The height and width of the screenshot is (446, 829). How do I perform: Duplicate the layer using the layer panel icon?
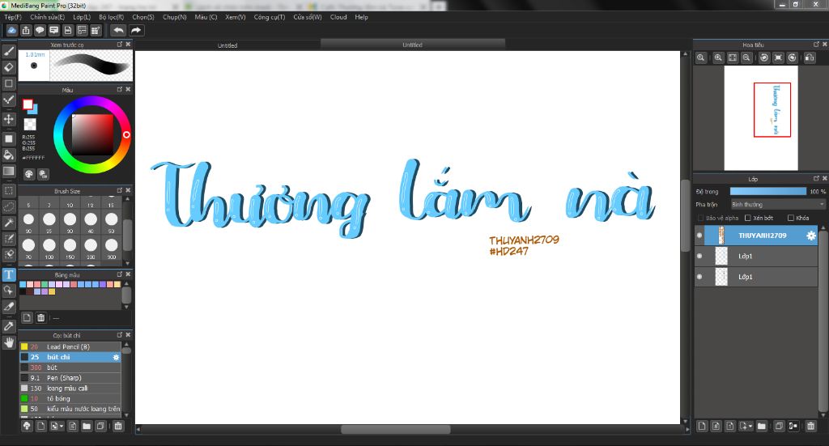(x=779, y=426)
